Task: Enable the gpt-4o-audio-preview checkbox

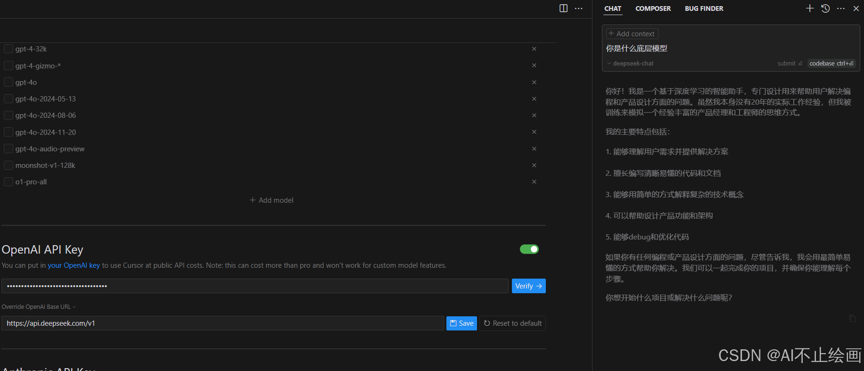Action: [x=8, y=149]
